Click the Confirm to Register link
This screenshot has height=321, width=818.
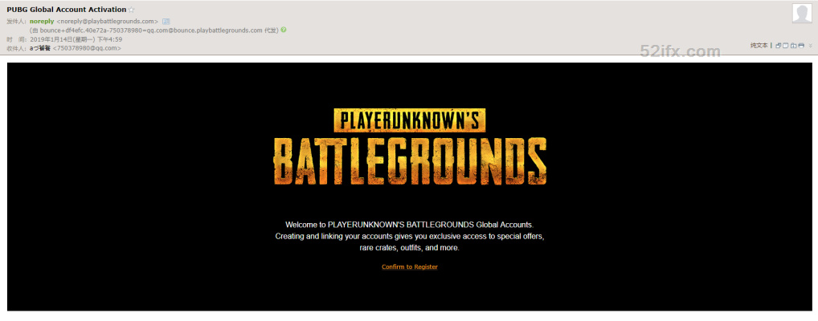[x=410, y=266]
